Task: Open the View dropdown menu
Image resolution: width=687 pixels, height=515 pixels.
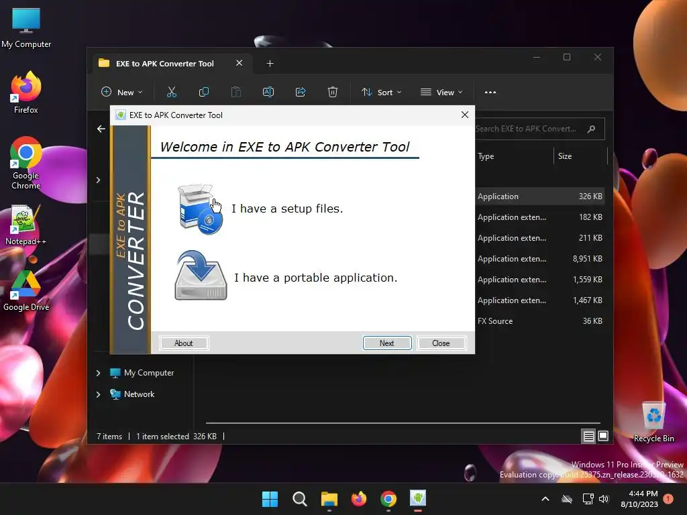Action: point(441,92)
